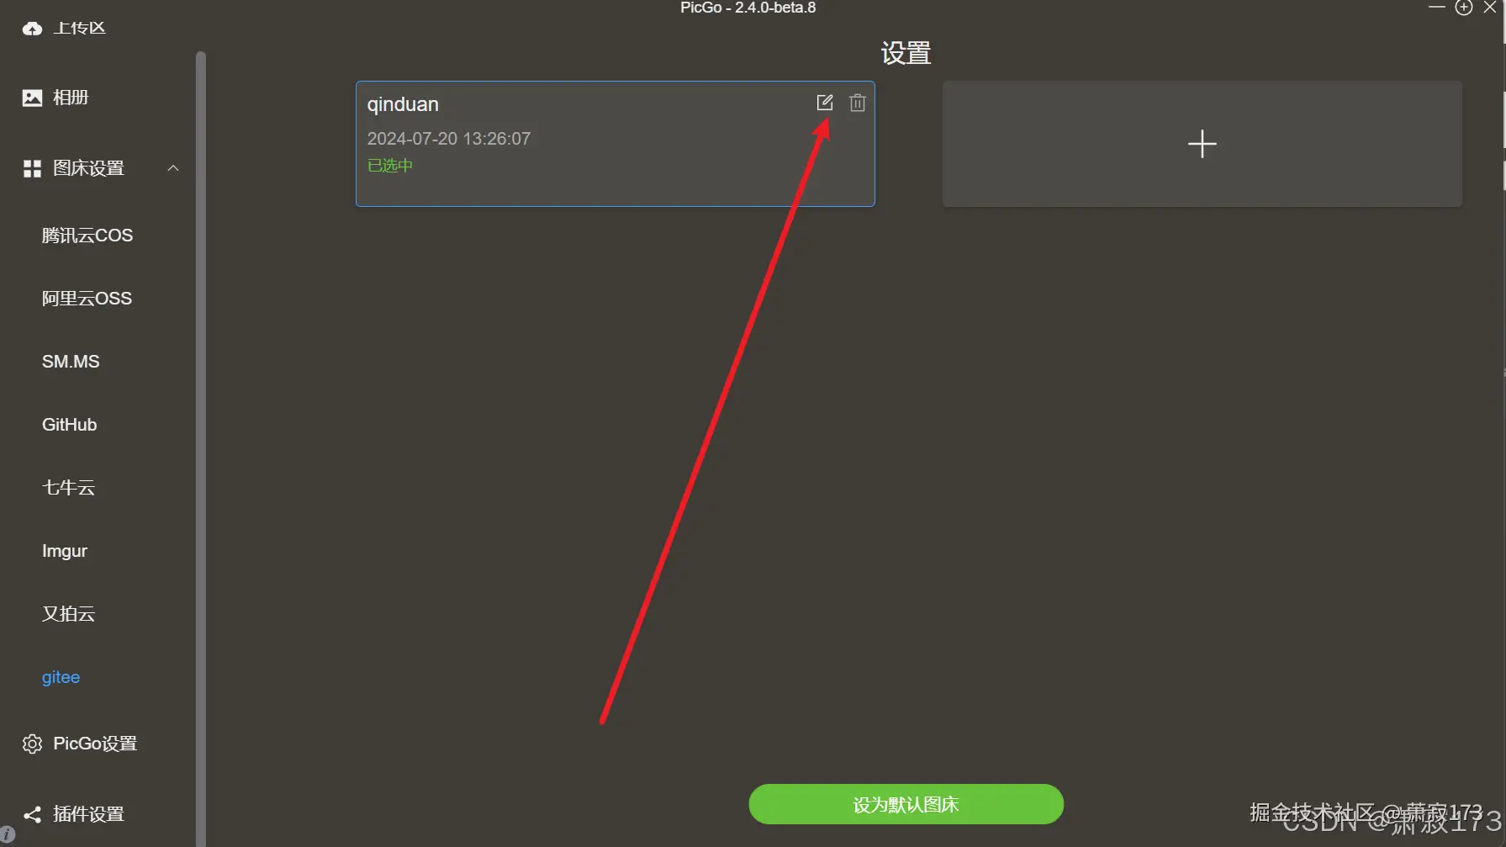Screen dimensions: 1506x847
Task: Open SM.MS image host settings
Action: (71, 362)
